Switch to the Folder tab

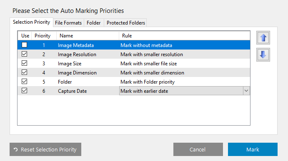(94, 23)
